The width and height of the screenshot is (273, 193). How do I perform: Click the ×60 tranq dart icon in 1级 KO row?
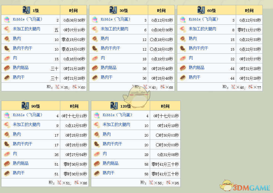(x=75, y=87)
